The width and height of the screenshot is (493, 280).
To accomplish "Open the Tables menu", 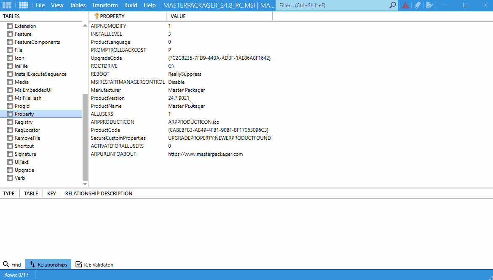I will pyautogui.click(x=78, y=5).
